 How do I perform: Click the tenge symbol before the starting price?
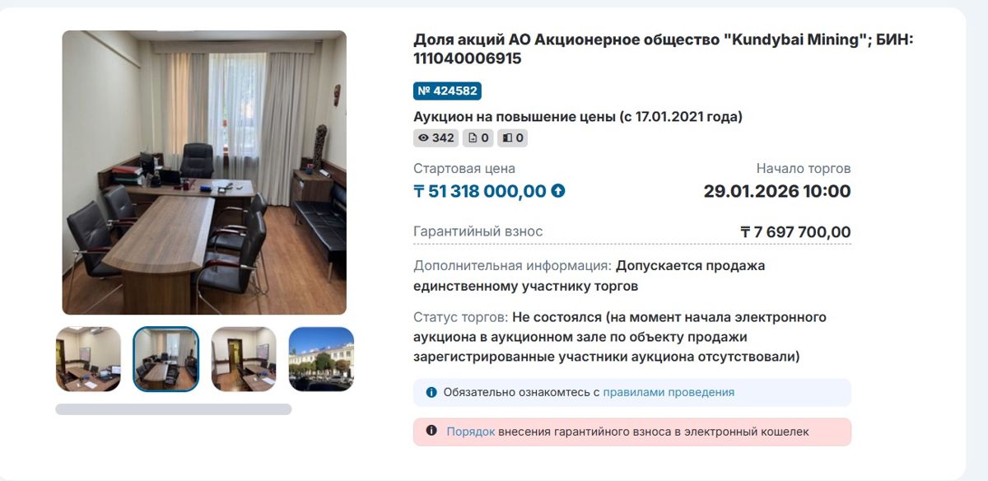[x=421, y=190]
